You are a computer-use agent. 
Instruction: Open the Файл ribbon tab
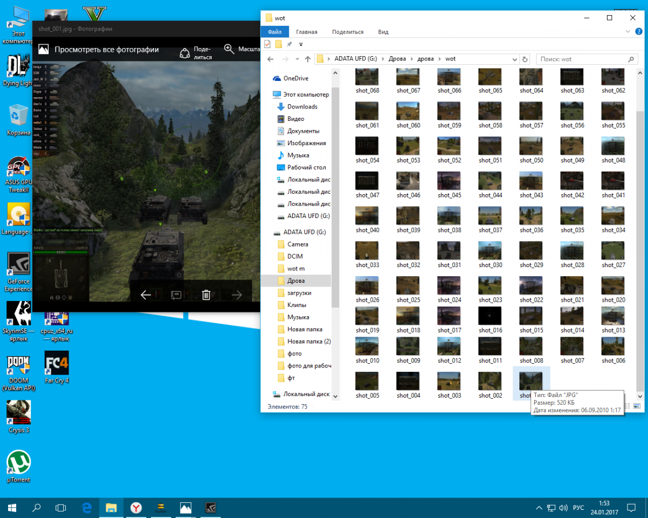tap(275, 32)
